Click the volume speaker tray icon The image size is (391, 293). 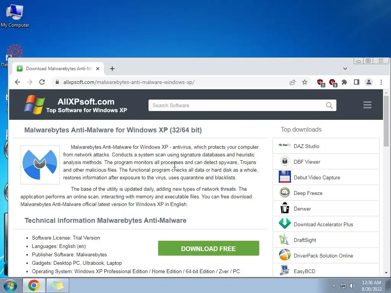coord(352,286)
